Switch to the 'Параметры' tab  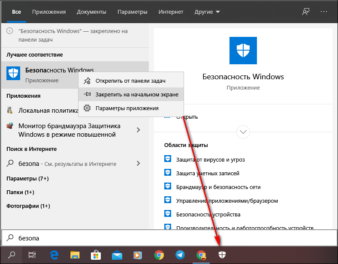(x=133, y=12)
